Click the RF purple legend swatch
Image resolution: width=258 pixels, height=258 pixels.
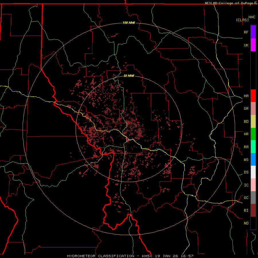[253, 32]
